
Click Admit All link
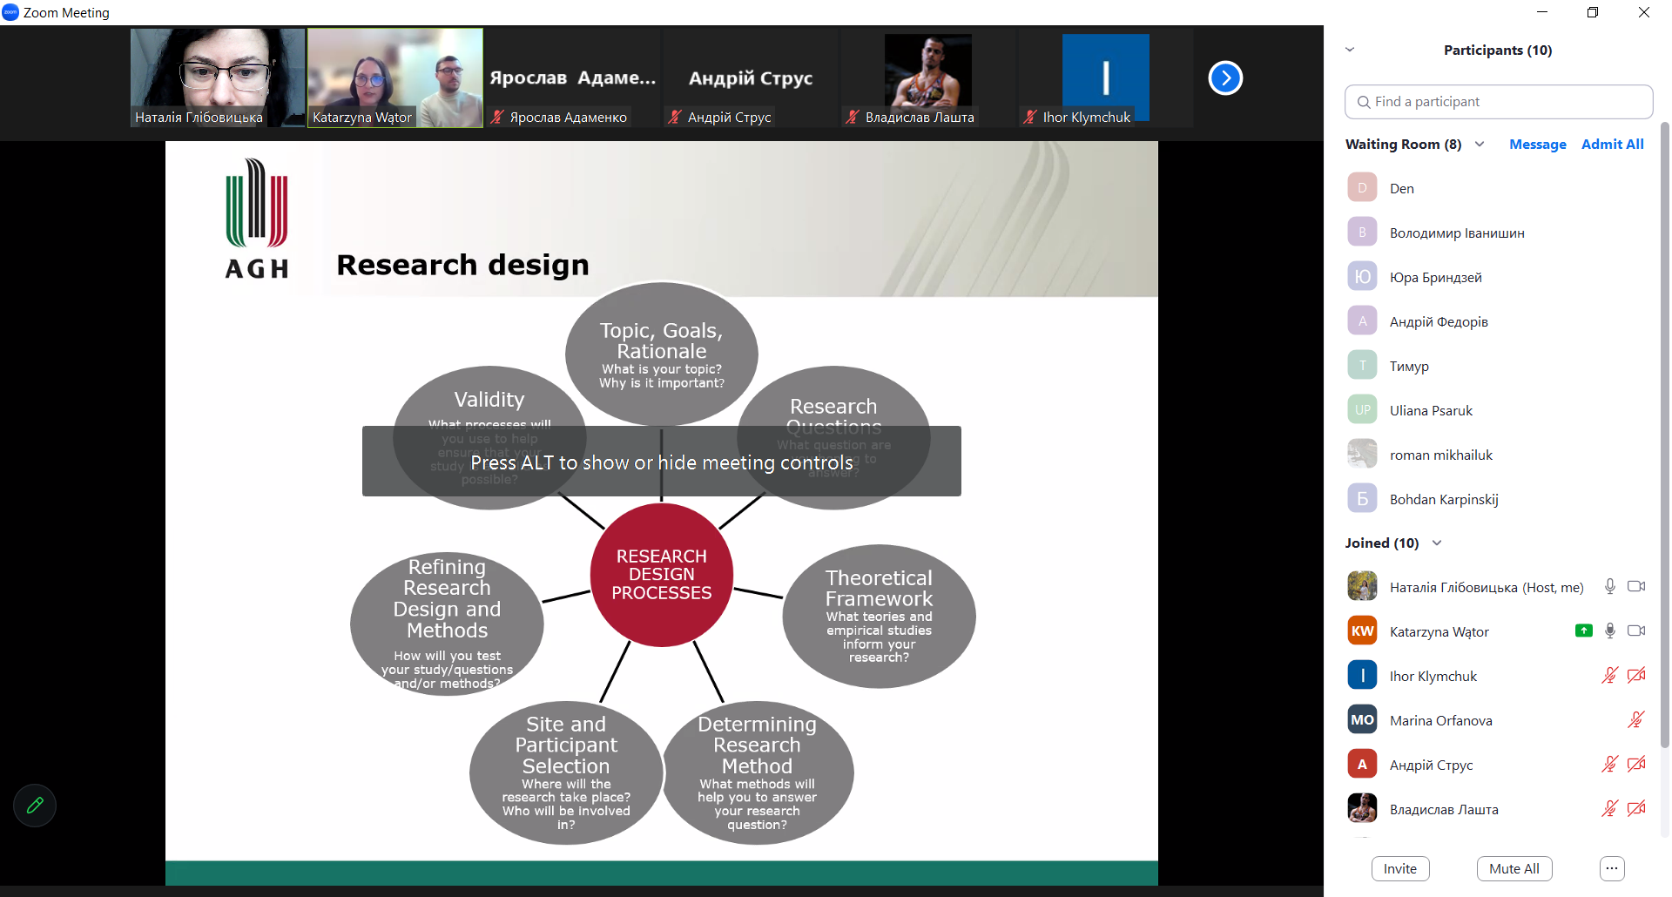pyautogui.click(x=1612, y=145)
